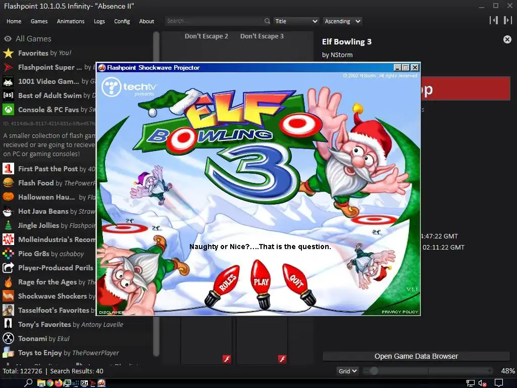This screenshot has width=517, height=388.
Task: Click the Toonami playlist icon
Action: [8, 338]
